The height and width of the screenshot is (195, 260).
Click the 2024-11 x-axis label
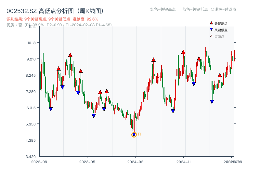point(183,162)
